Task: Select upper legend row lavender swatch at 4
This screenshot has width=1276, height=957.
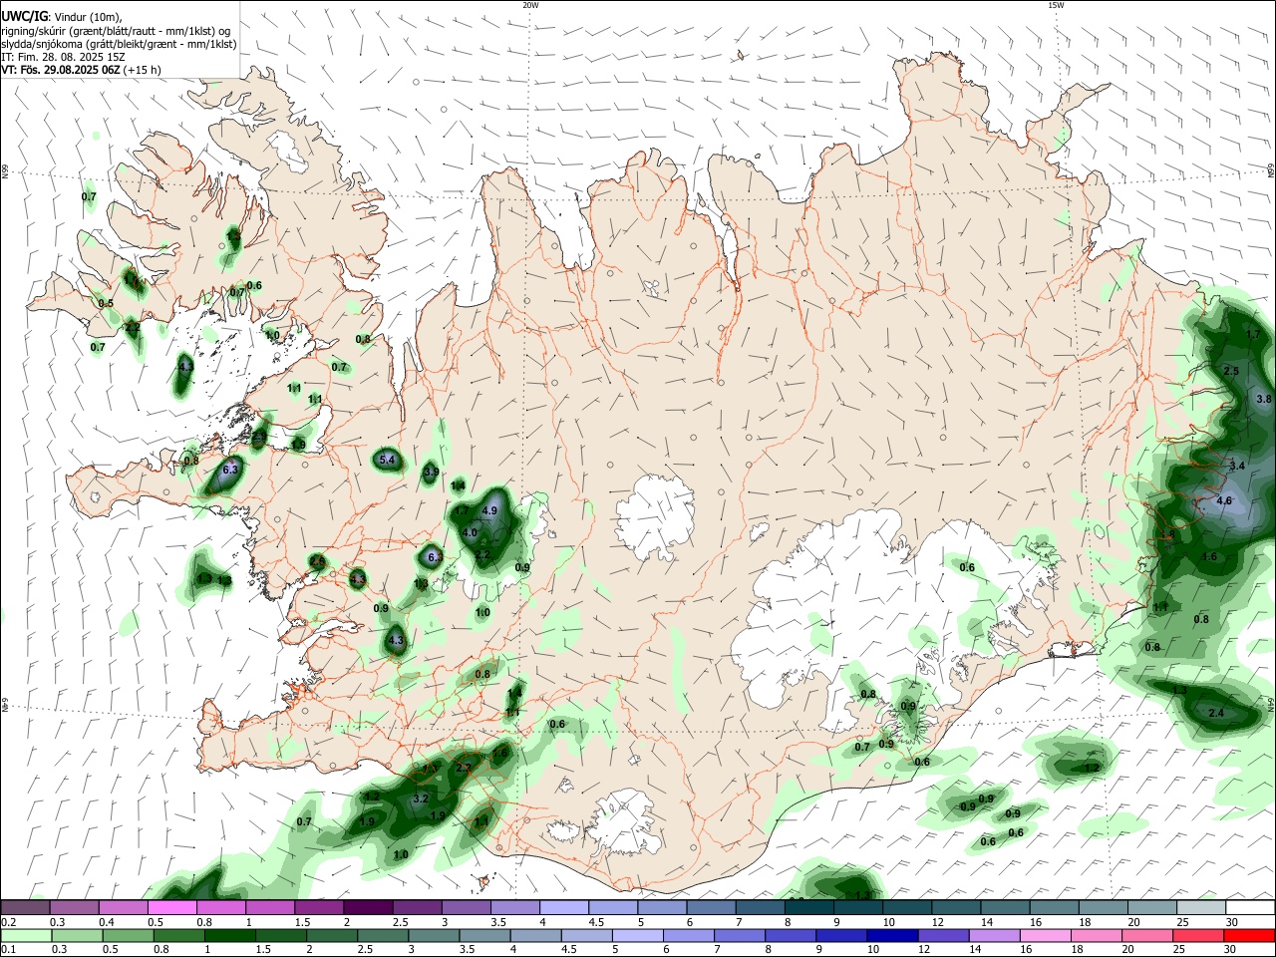Action: [563, 907]
